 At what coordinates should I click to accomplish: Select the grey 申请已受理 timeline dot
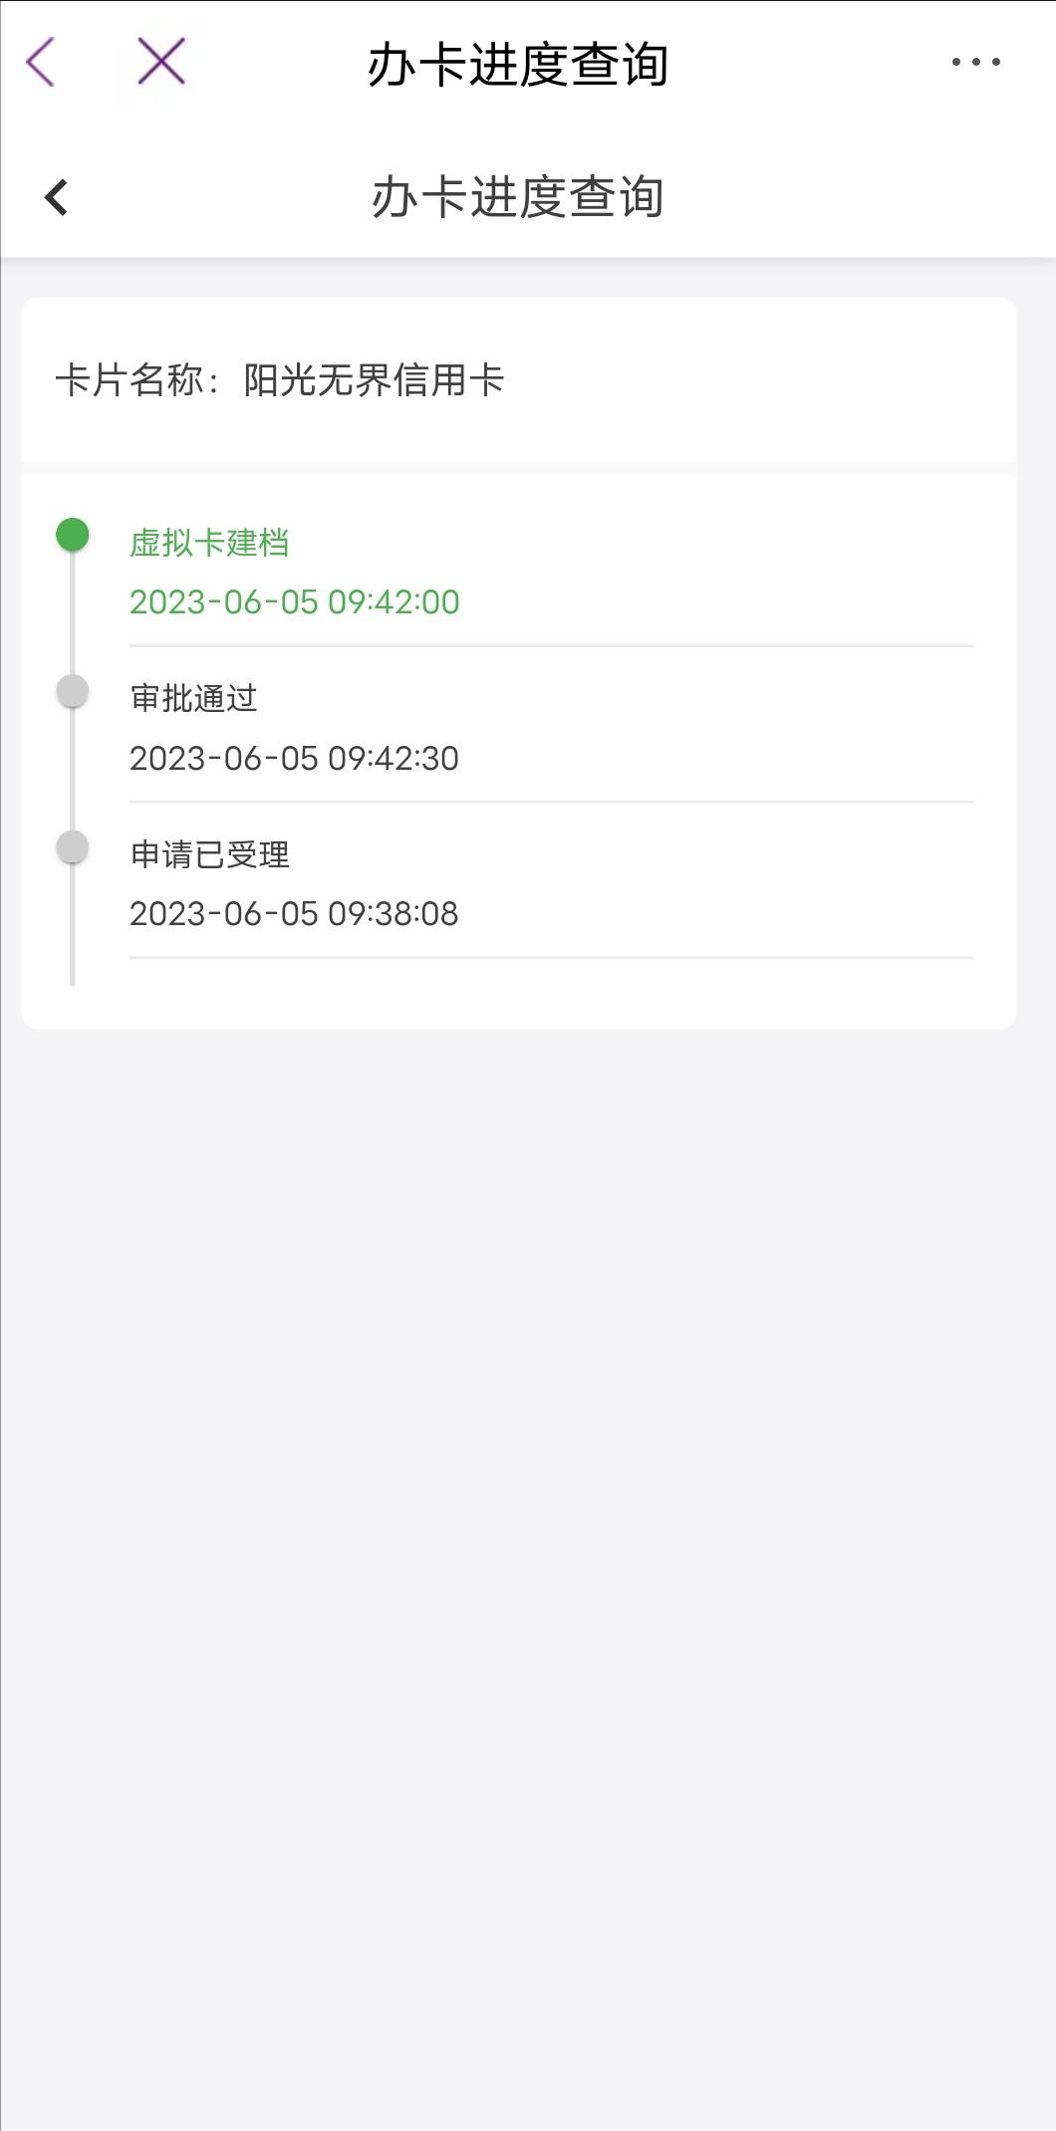72,846
